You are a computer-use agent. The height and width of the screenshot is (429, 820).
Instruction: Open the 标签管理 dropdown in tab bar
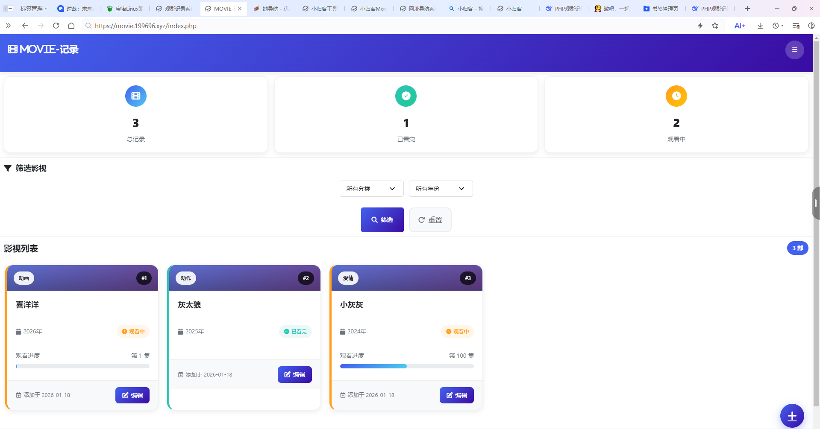pyautogui.click(x=33, y=9)
